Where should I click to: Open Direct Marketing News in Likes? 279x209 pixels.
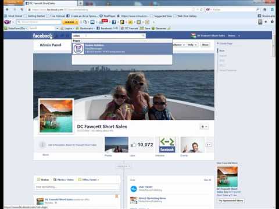point(152,198)
